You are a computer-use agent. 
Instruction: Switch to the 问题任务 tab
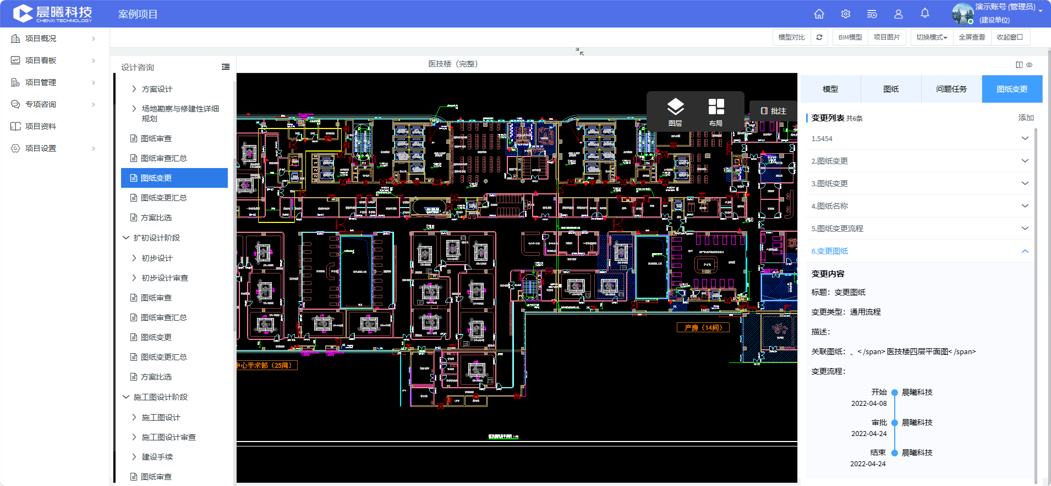[x=951, y=89]
